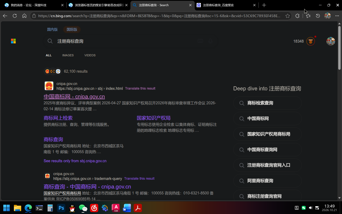Select the VIDEOS results tab

90,55
